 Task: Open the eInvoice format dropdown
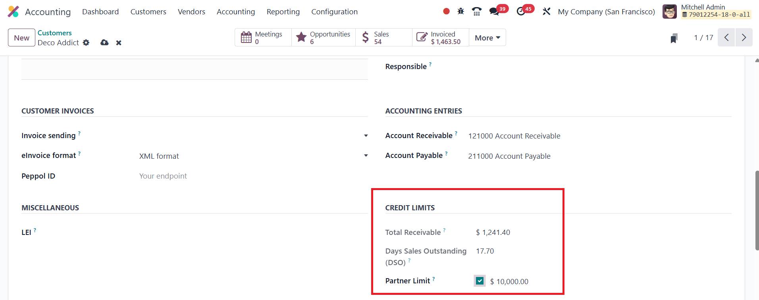pyautogui.click(x=366, y=156)
